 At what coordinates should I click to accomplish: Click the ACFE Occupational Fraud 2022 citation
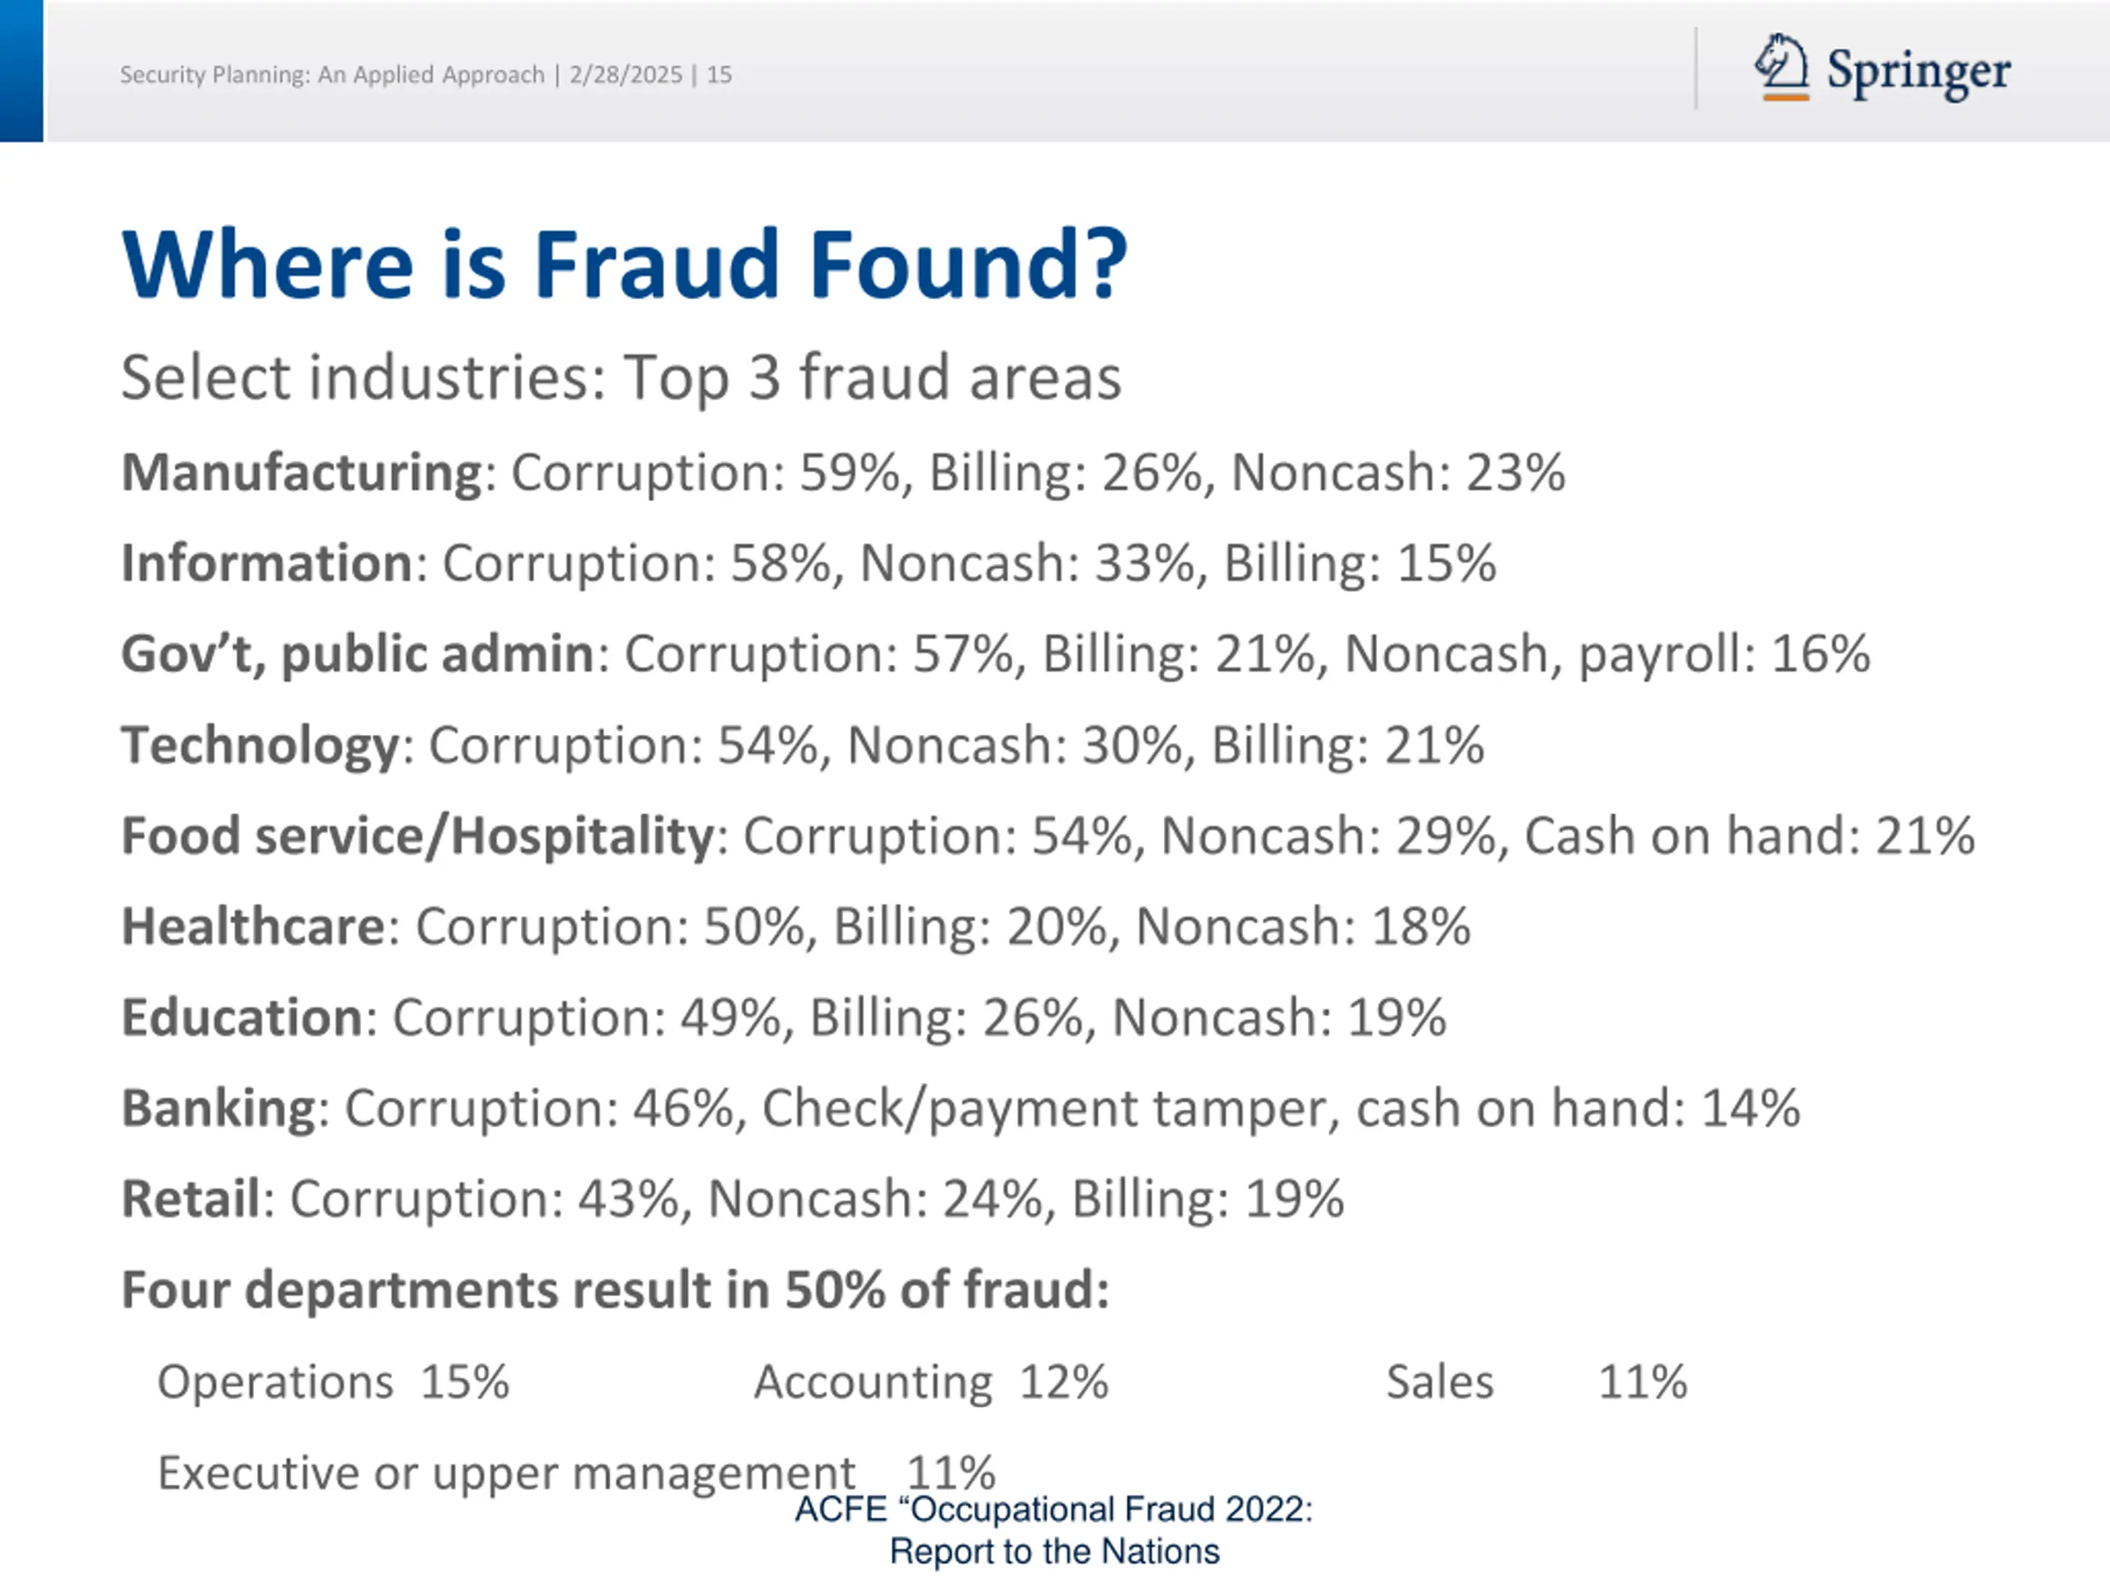pos(1054,1531)
